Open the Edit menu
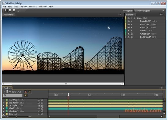The width and height of the screenshot is (168, 120). click(x=10, y=7)
